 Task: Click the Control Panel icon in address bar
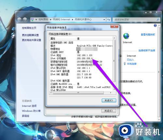[33, 20]
